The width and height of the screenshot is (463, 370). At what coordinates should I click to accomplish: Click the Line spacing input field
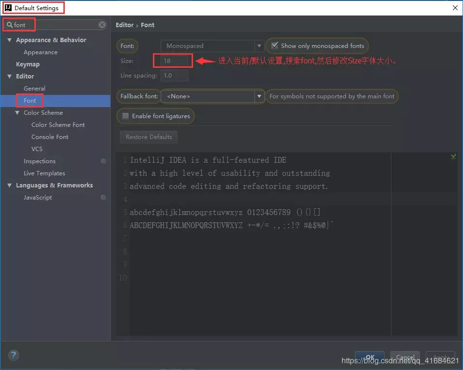174,76
